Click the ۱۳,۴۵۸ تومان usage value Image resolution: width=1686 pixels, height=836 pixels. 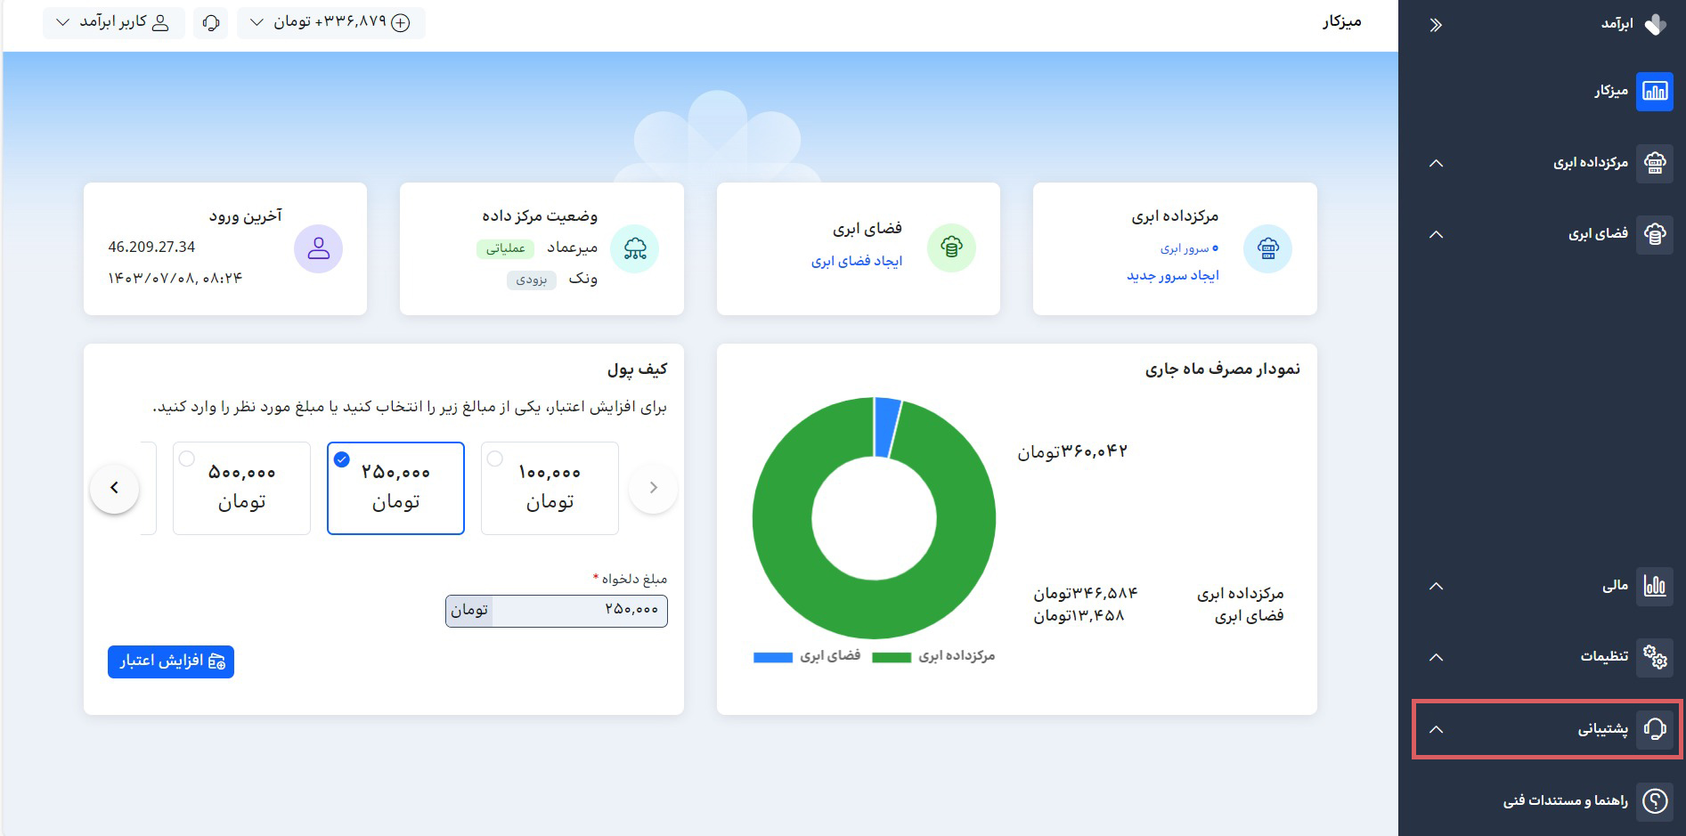(1079, 615)
